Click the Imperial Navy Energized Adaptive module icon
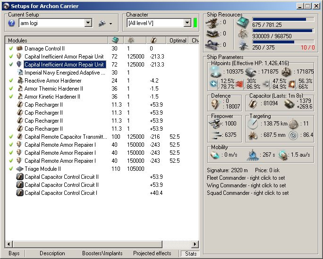Image resolution: width=323 pixels, height=259 pixels. point(20,72)
